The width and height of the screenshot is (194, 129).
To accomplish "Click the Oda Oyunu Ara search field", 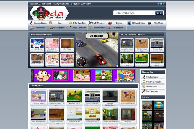I will tap(134, 13).
